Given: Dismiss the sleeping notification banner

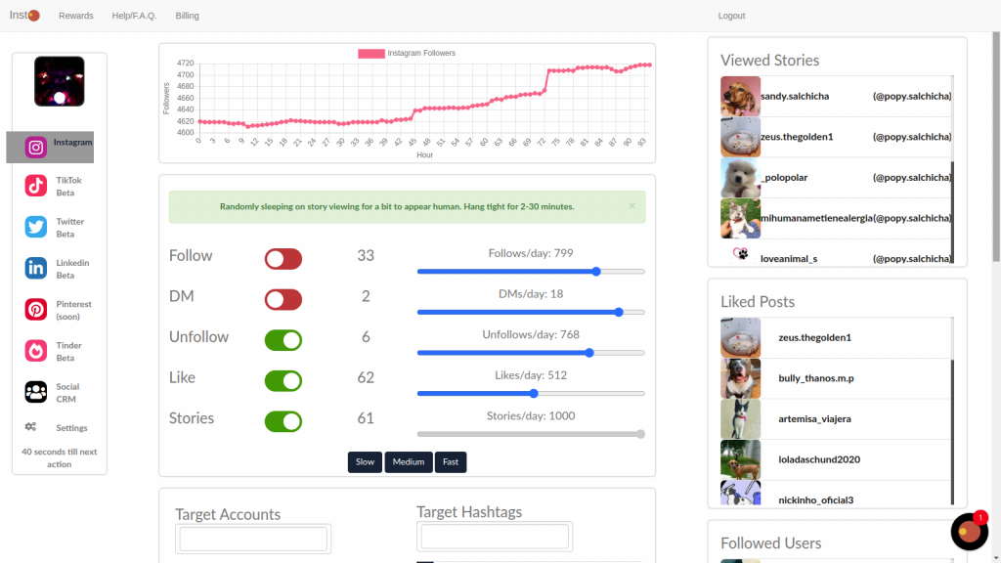Looking at the screenshot, I should pos(632,206).
